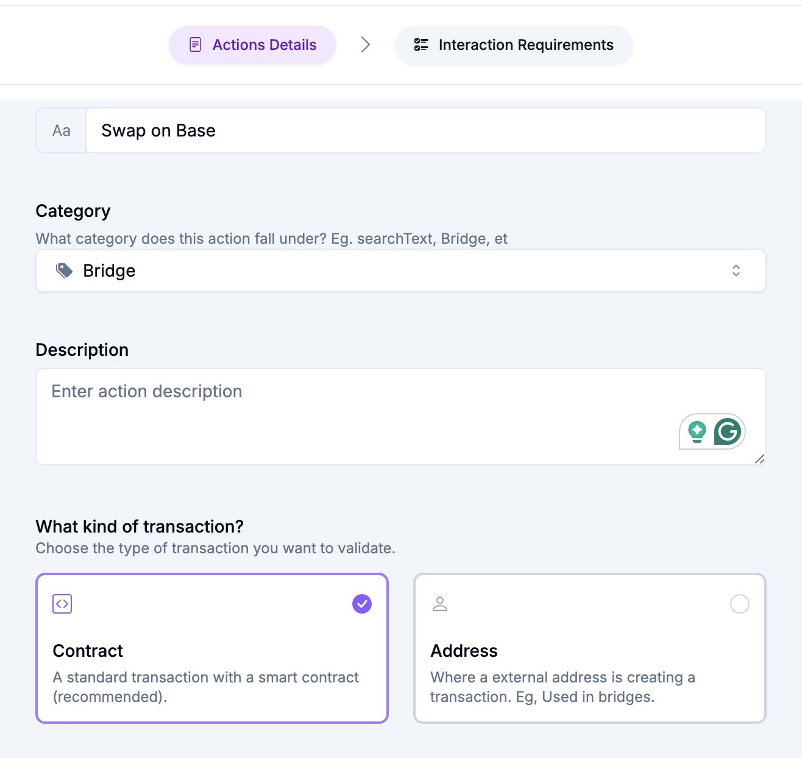Screen dimensions: 802x758
Task: Click the chevron arrow between the step tabs
Action: 366,44
